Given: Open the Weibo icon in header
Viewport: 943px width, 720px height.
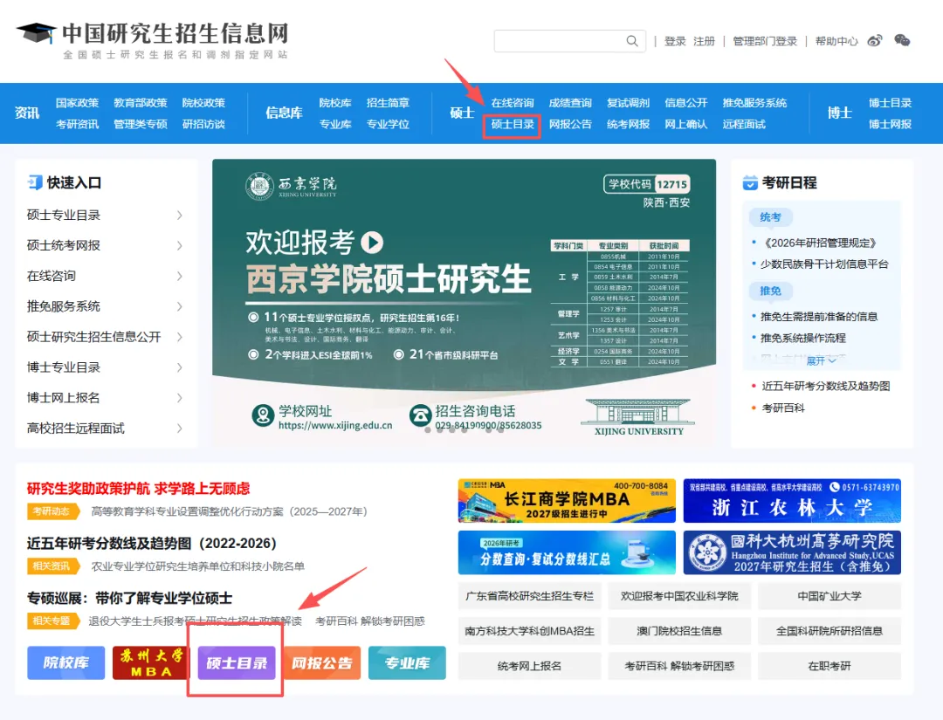Looking at the screenshot, I should (x=875, y=41).
